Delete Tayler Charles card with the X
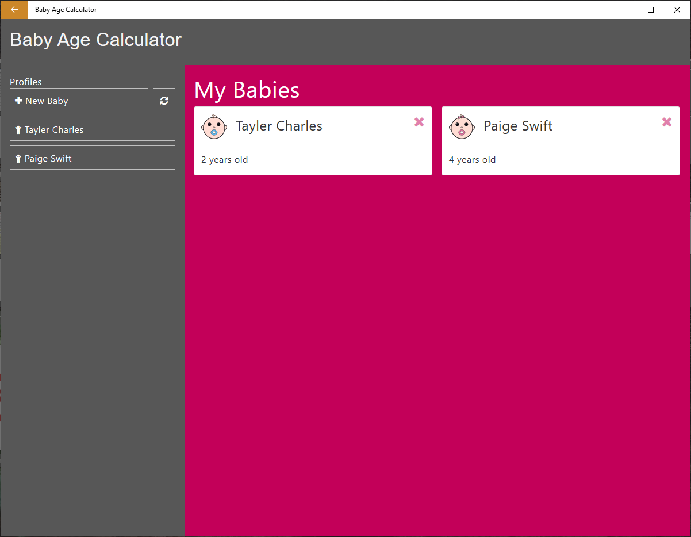691x537 pixels. (x=419, y=122)
